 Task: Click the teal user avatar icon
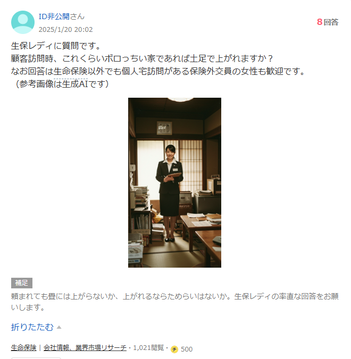(23, 22)
